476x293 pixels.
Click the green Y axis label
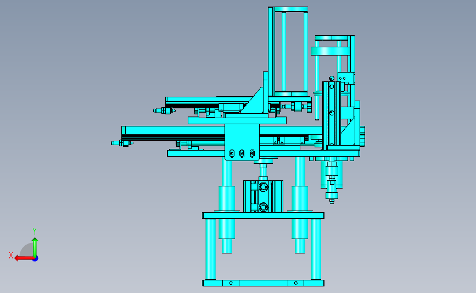(x=35, y=231)
